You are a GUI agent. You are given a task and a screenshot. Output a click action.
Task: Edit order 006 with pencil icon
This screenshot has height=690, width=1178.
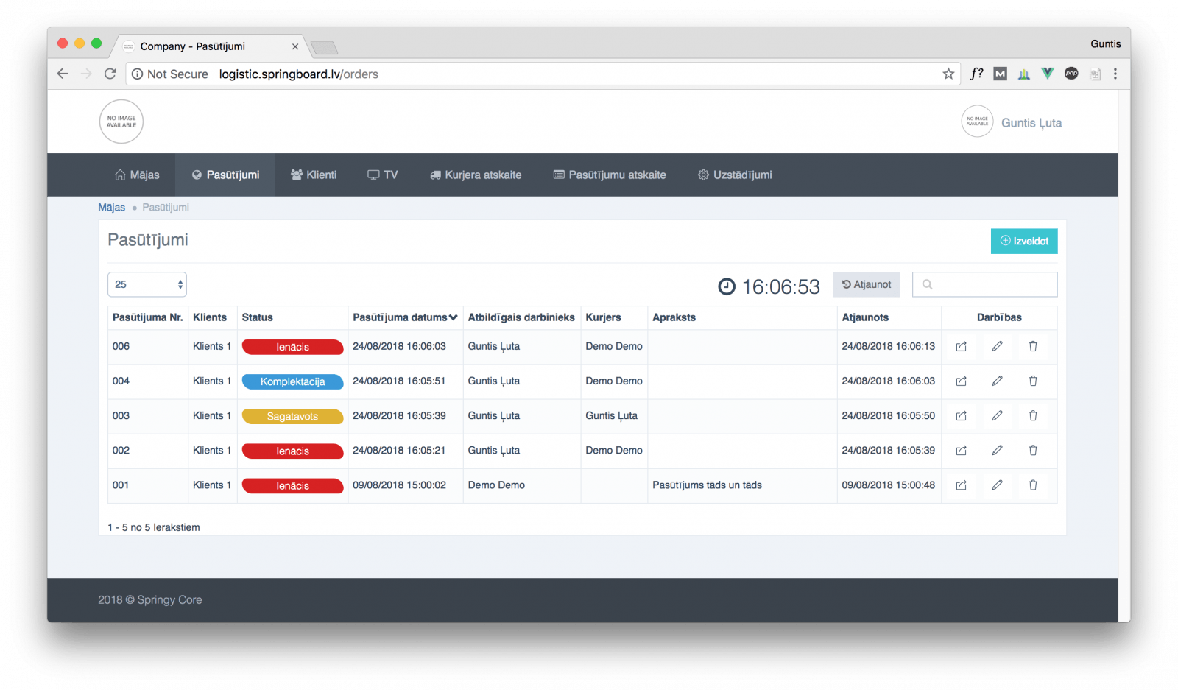coord(997,346)
